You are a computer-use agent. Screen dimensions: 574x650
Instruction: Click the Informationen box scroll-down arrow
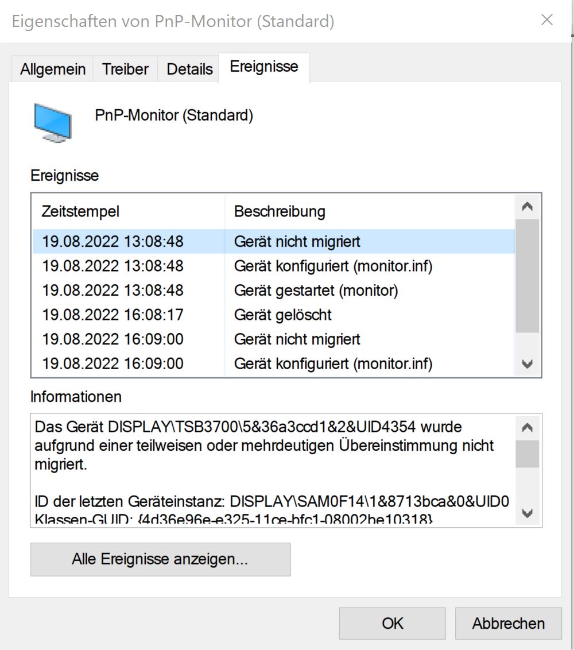[527, 513]
